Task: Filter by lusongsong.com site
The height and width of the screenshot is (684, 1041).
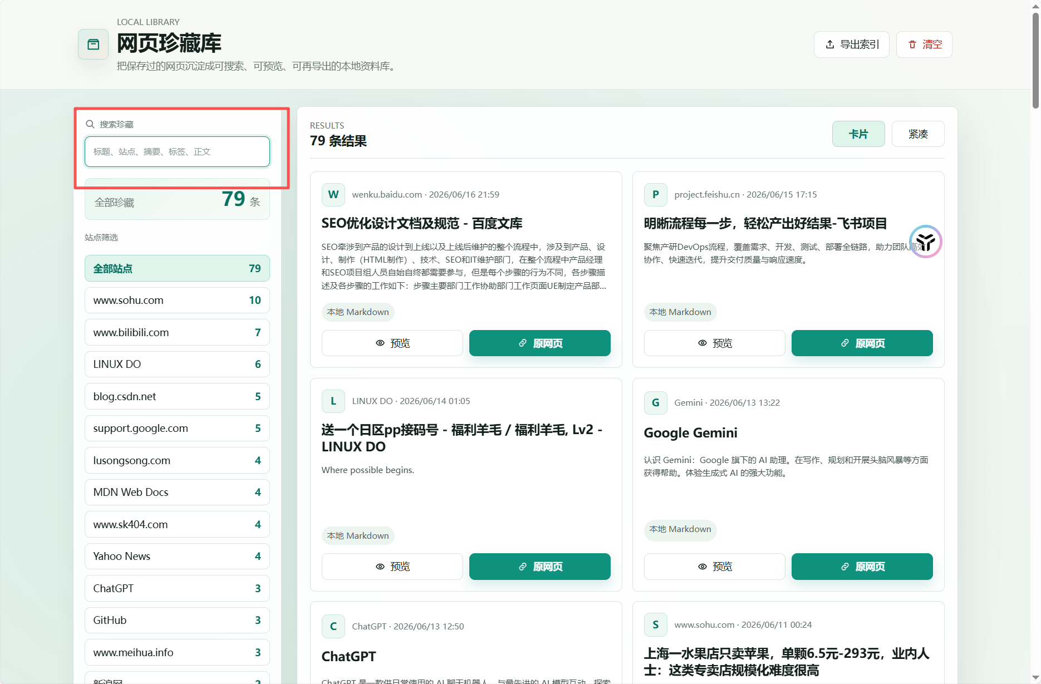Action: tap(177, 460)
